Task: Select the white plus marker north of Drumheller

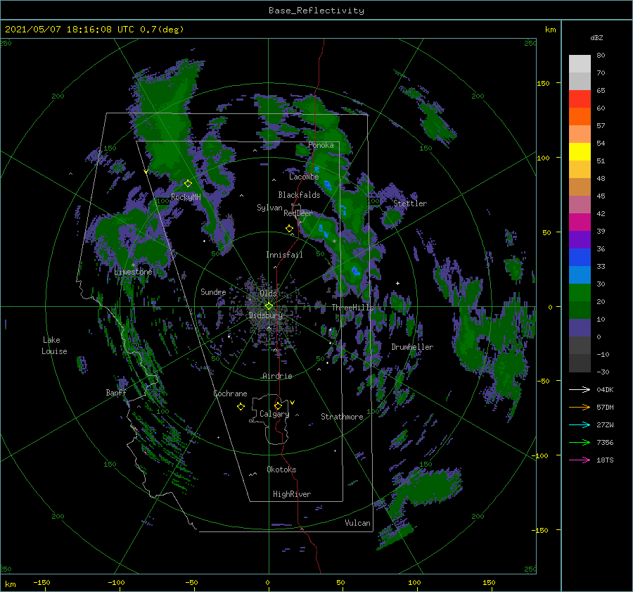Action: point(397,283)
